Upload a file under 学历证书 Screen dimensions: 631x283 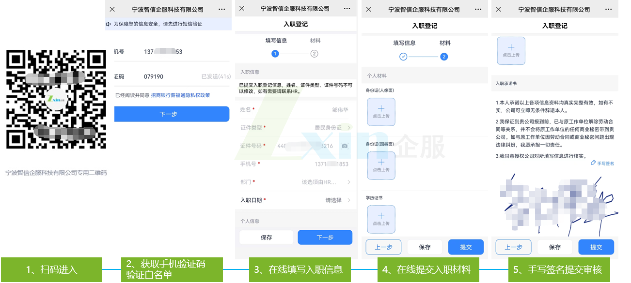coord(381,220)
